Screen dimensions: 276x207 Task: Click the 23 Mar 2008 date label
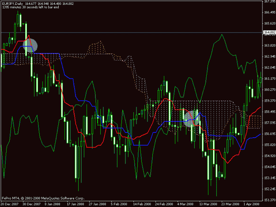click(231, 204)
